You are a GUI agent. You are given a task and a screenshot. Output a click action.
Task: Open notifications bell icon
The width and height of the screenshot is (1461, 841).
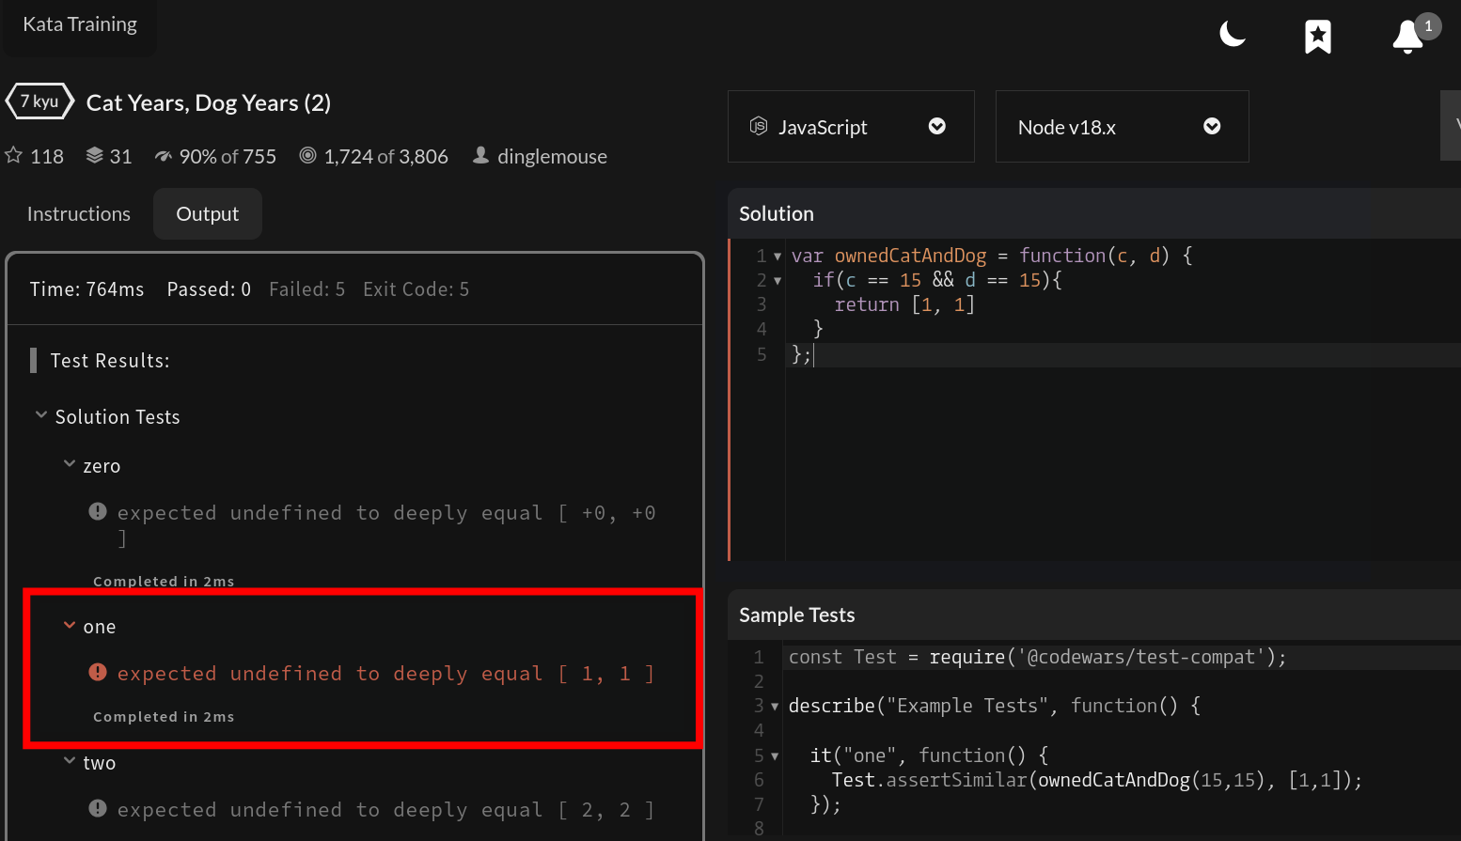tap(1407, 37)
